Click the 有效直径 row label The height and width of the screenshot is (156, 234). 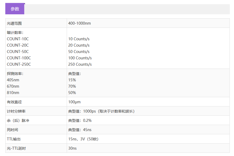[x=14, y=102]
